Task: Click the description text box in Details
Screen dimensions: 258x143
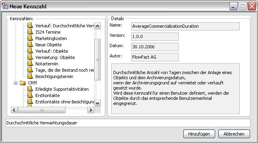Action: pos(175,89)
